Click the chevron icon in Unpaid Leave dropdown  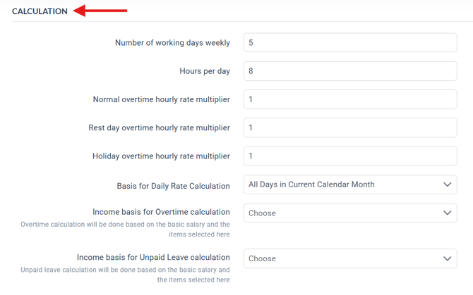pyautogui.click(x=447, y=258)
